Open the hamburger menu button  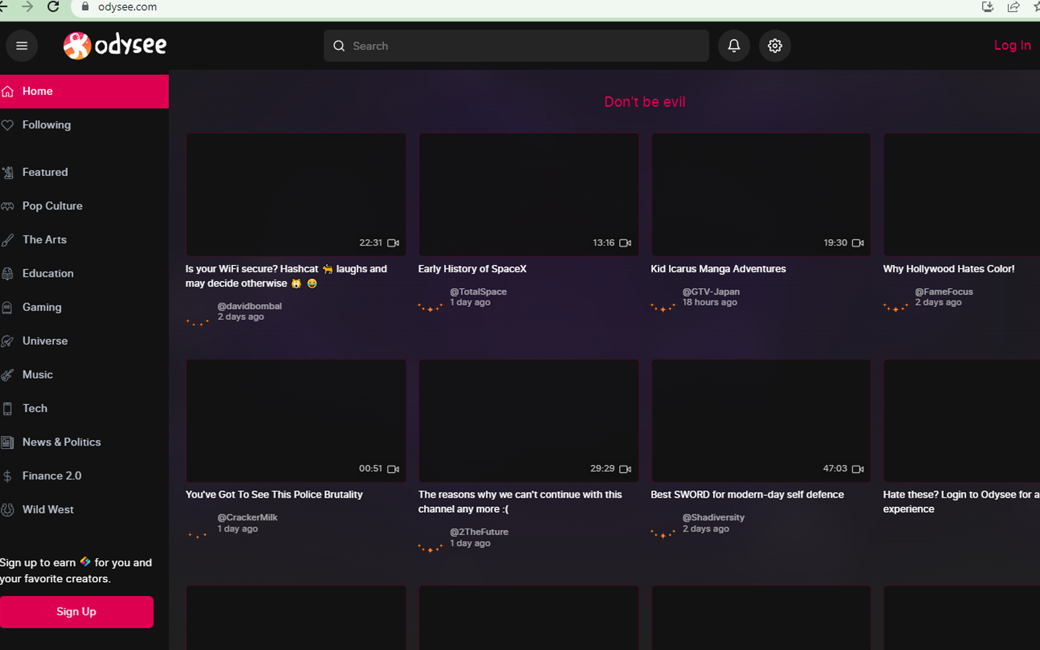[22, 45]
